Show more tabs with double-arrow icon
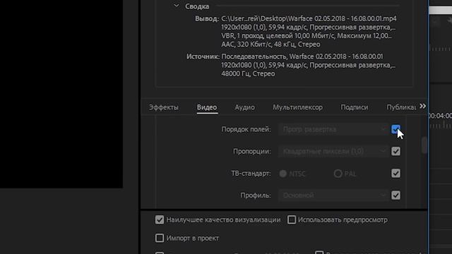Viewport: 452px width, 254px height. [422, 107]
